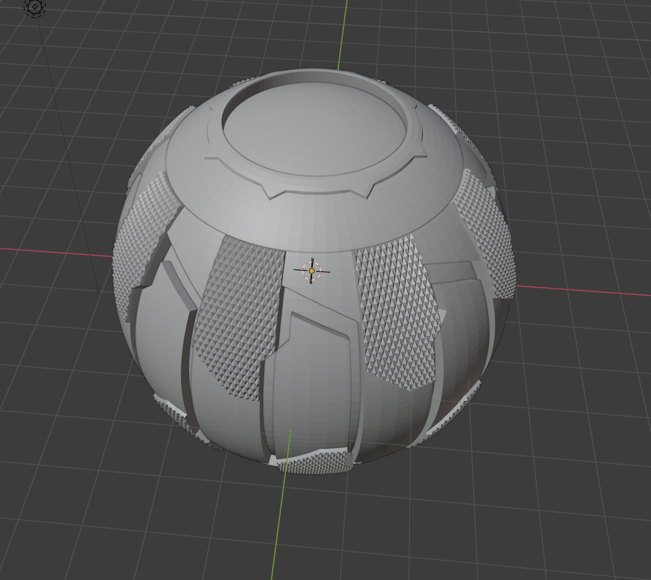Click the orange object origin dot
The image size is (651, 580).
(311, 271)
